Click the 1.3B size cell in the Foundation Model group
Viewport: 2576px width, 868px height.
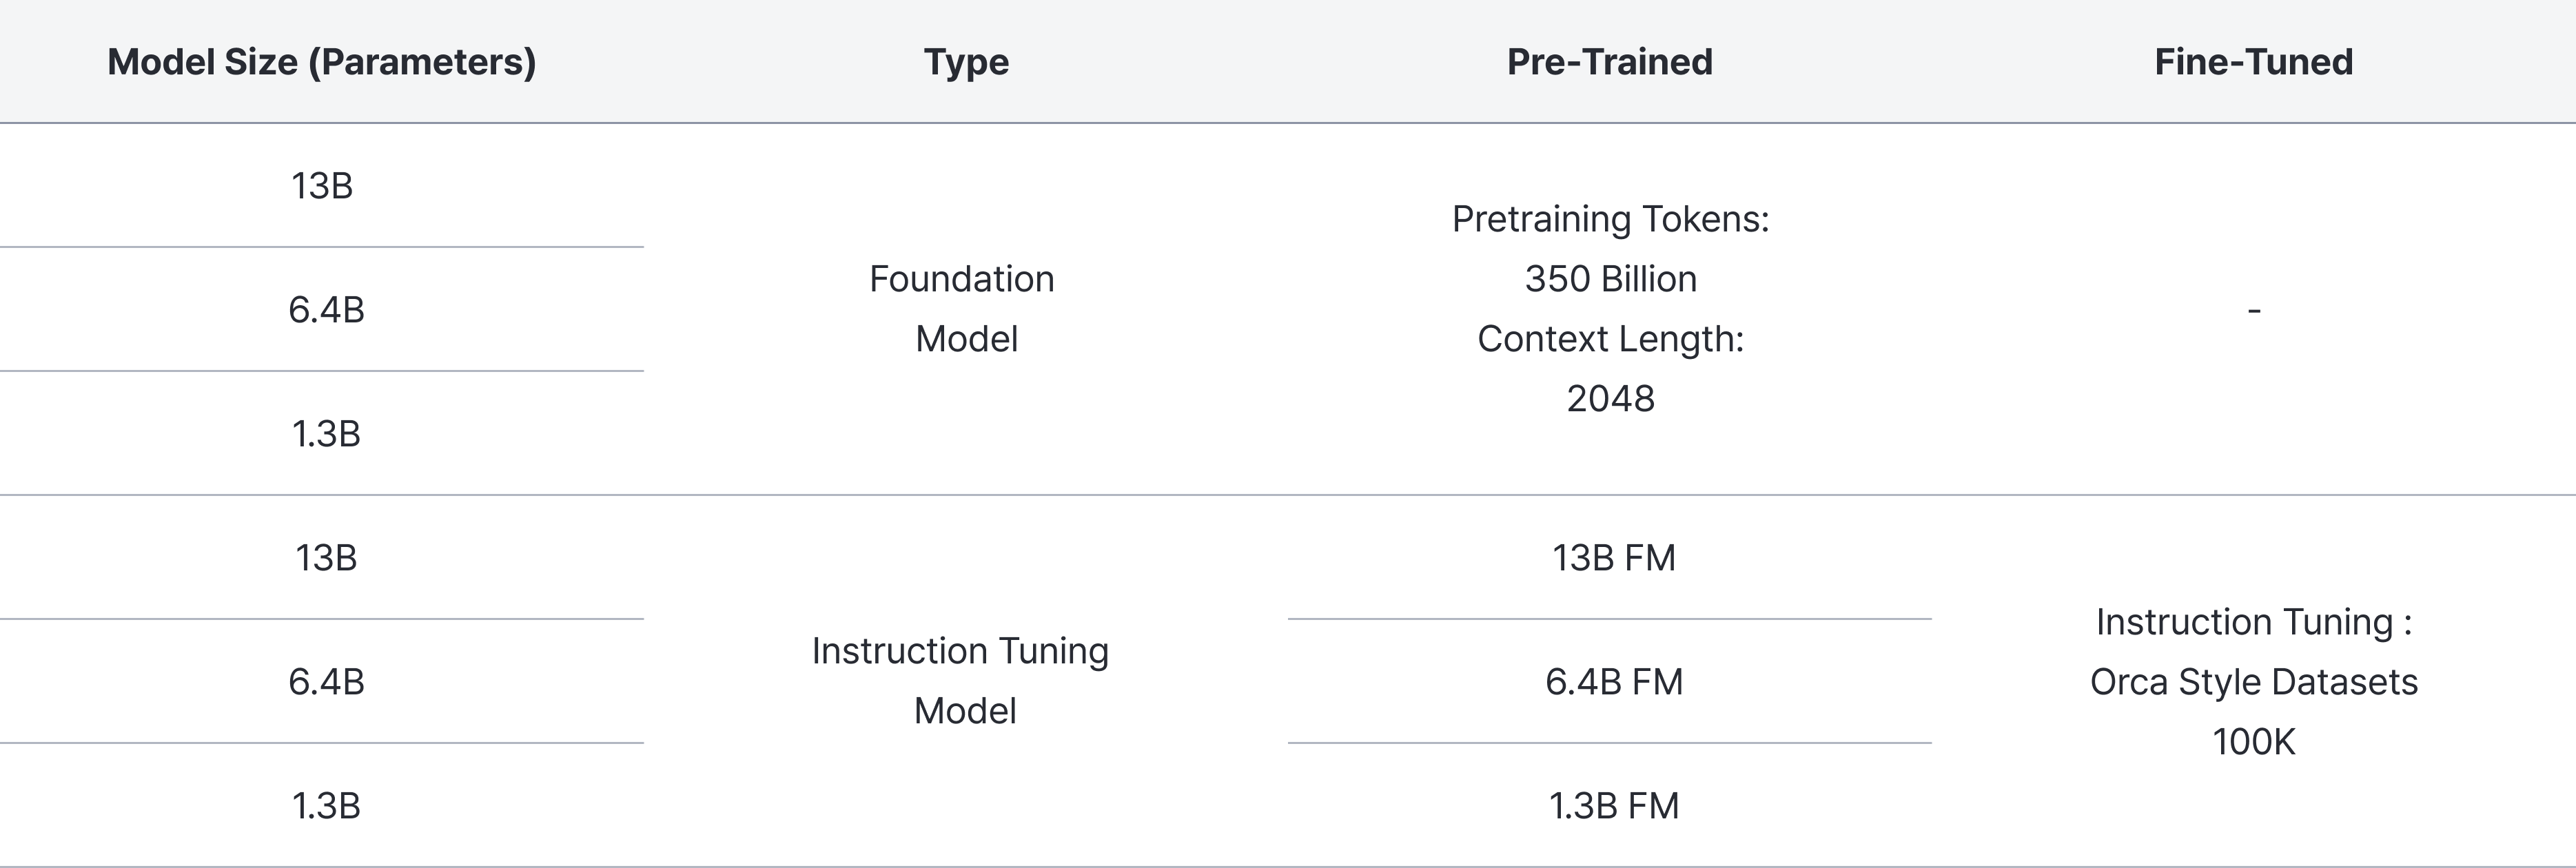[326, 434]
